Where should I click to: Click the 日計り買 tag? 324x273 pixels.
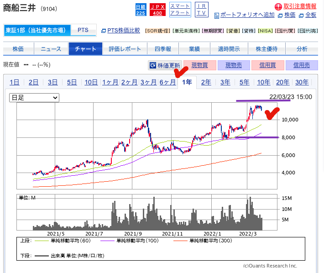285,31
